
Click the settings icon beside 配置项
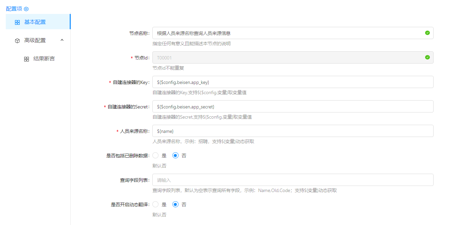(x=26, y=9)
